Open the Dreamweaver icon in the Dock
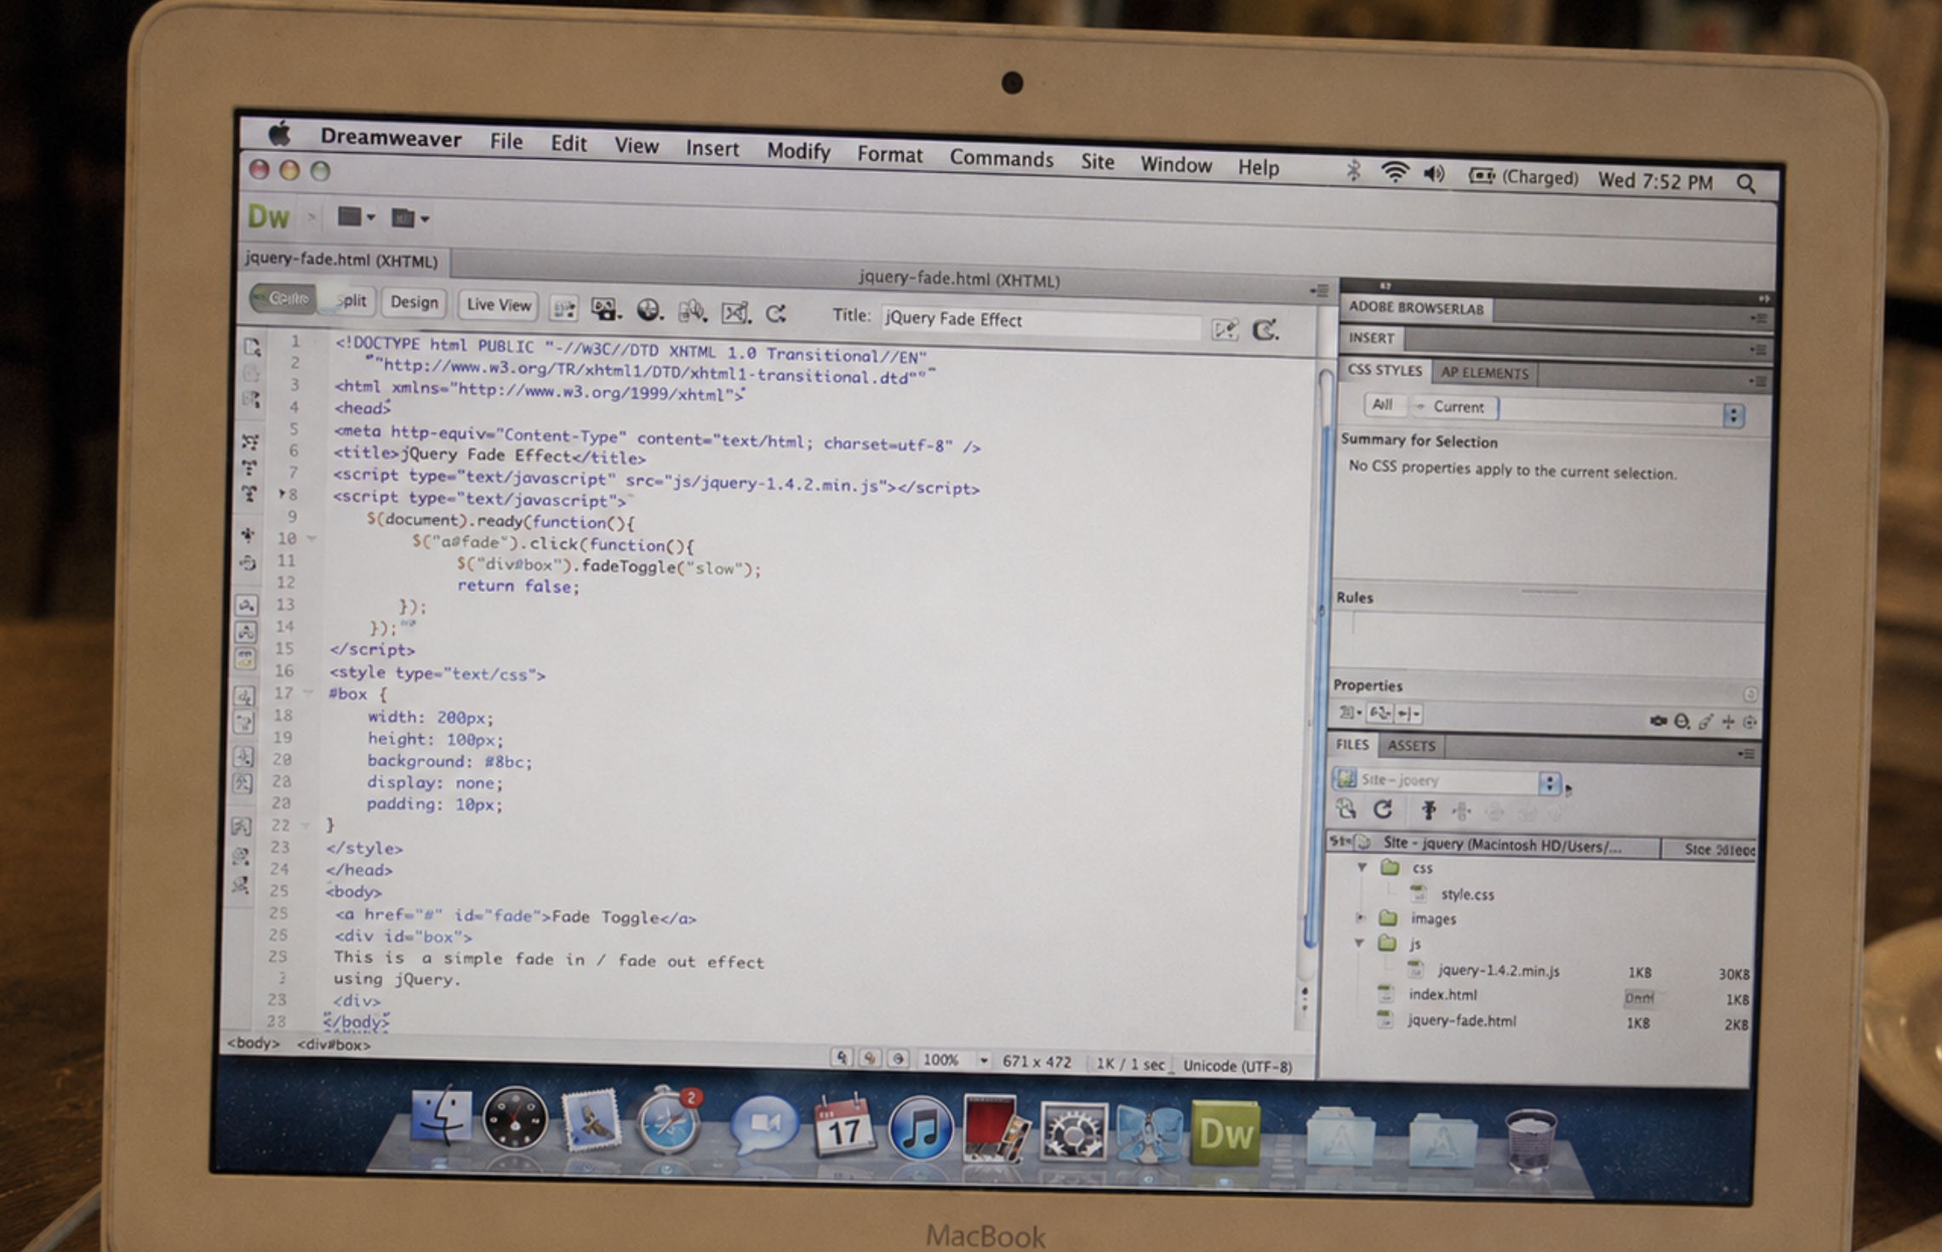This screenshot has height=1252, width=1942. coord(1225,1133)
